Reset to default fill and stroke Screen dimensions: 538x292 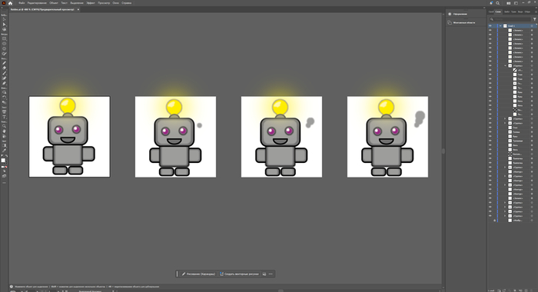(2, 156)
